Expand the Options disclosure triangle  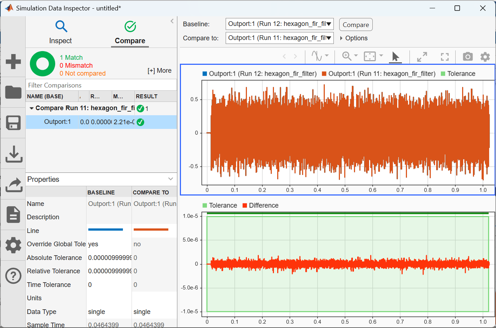click(x=341, y=38)
